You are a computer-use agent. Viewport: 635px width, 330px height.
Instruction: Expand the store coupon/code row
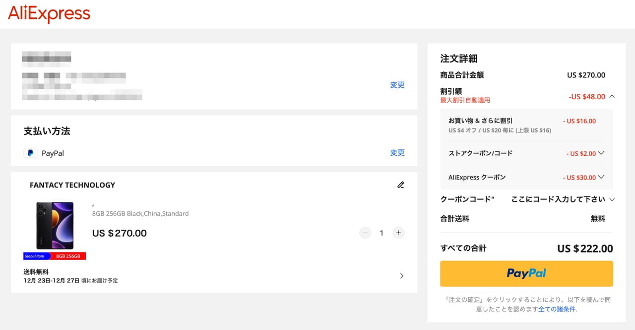(x=601, y=153)
